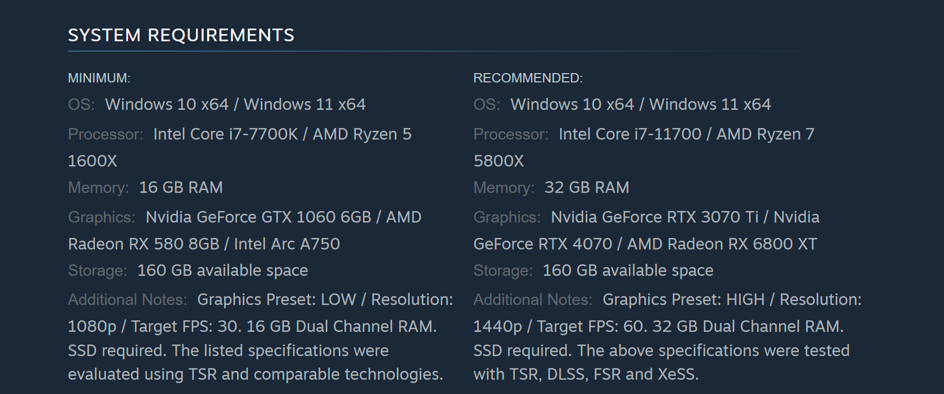Click the Radeon RX 580 8GB text
944x394 pixels.
pyautogui.click(x=143, y=244)
